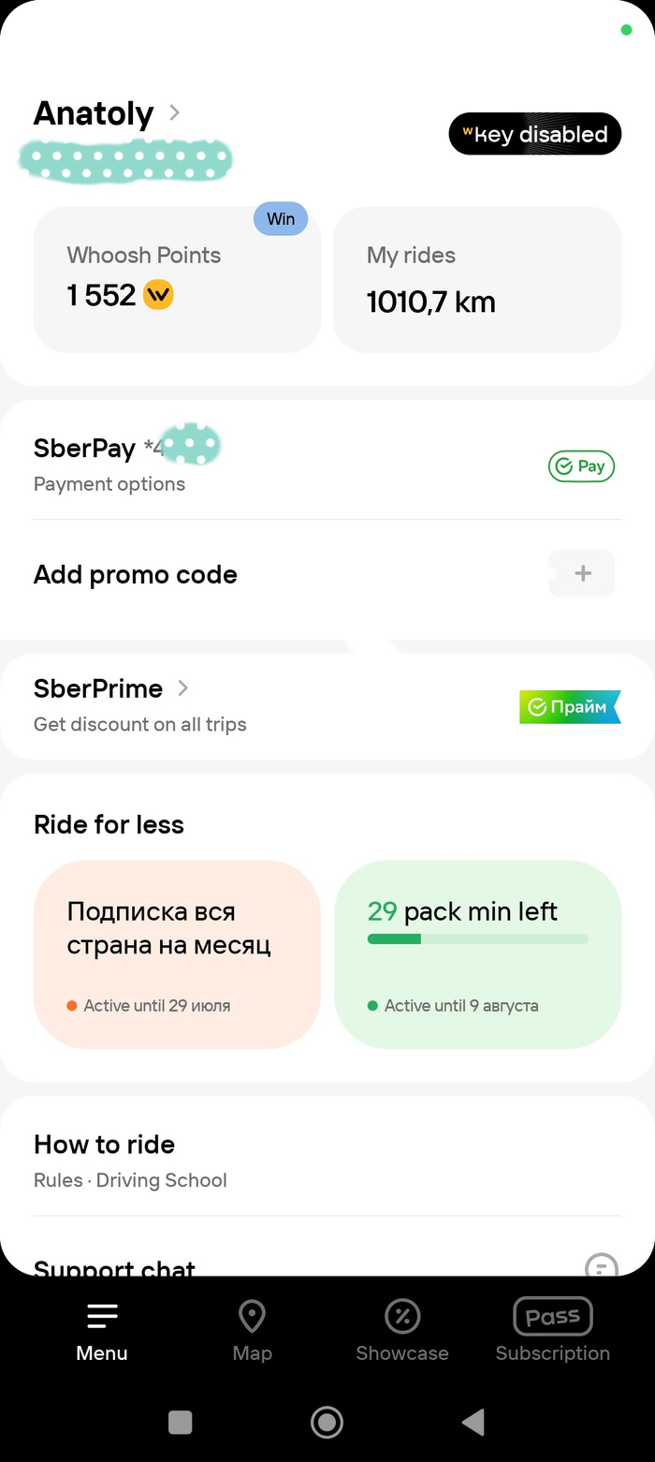Expand the SberPrime chevron
Image resolution: width=655 pixels, height=1462 pixels.
pos(183,688)
